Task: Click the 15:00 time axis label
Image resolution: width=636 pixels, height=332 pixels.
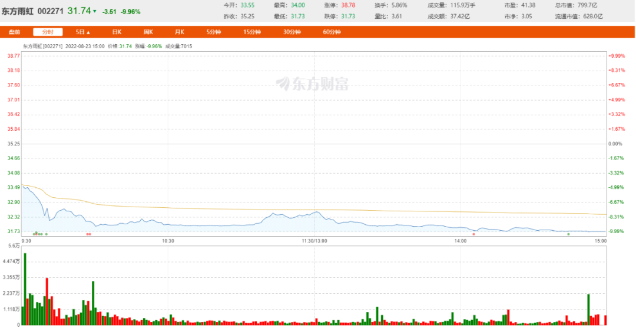Action: [x=601, y=241]
